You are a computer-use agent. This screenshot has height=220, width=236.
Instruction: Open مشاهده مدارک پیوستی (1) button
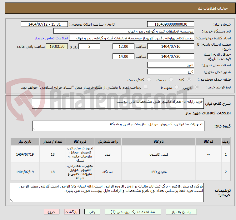(x=133, y=212)
